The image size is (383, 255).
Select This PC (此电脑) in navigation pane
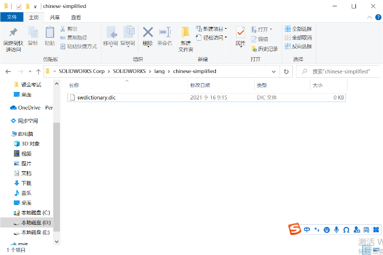(22, 134)
